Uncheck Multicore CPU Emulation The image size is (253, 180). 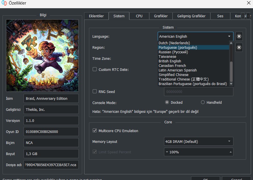(x=95, y=131)
